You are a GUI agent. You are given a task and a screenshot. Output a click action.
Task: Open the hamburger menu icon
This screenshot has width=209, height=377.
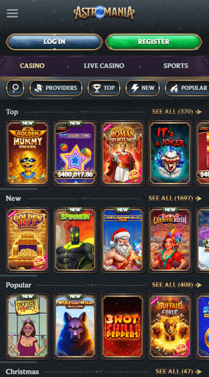point(12,13)
